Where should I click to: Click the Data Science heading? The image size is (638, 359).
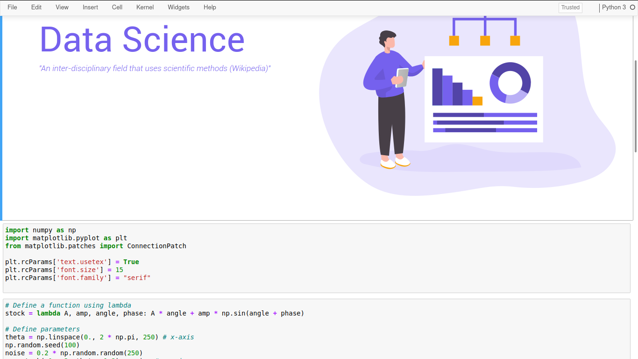click(x=142, y=40)
